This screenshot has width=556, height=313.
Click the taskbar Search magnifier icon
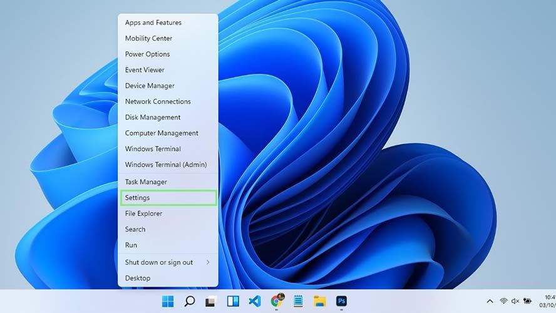[x=189, y=301]
